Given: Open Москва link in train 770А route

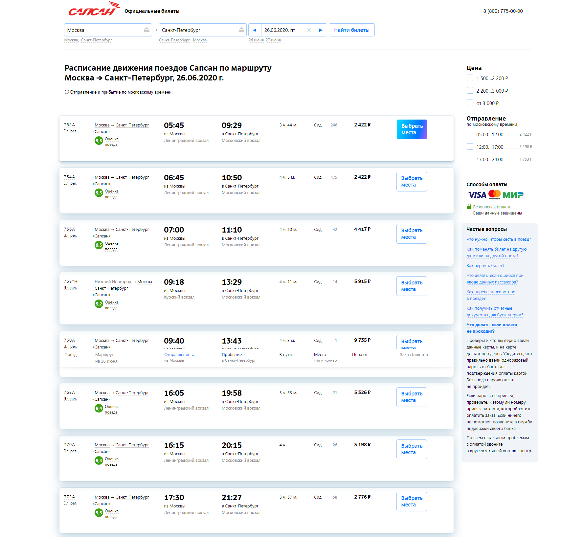Looking at the screenshot, I should 102,445.
